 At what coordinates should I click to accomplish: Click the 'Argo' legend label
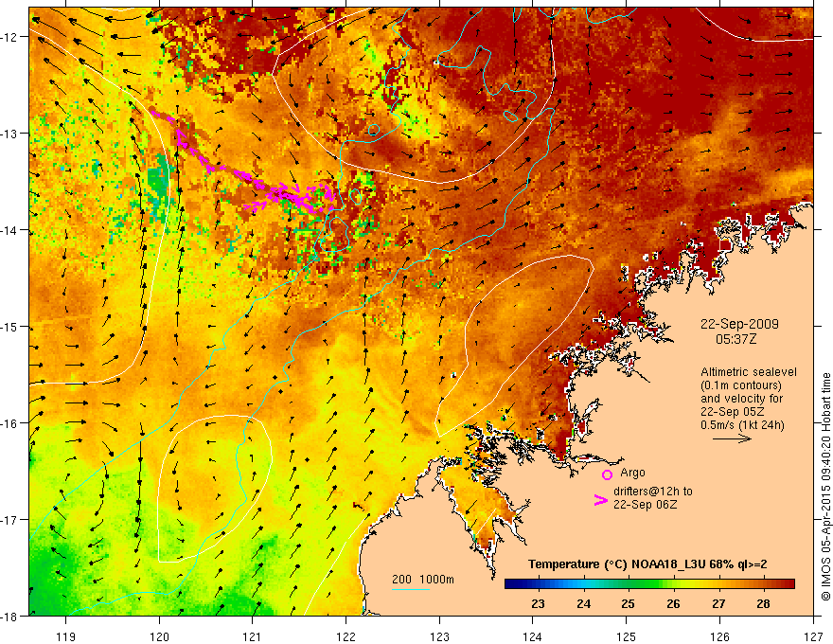point(632,473)
